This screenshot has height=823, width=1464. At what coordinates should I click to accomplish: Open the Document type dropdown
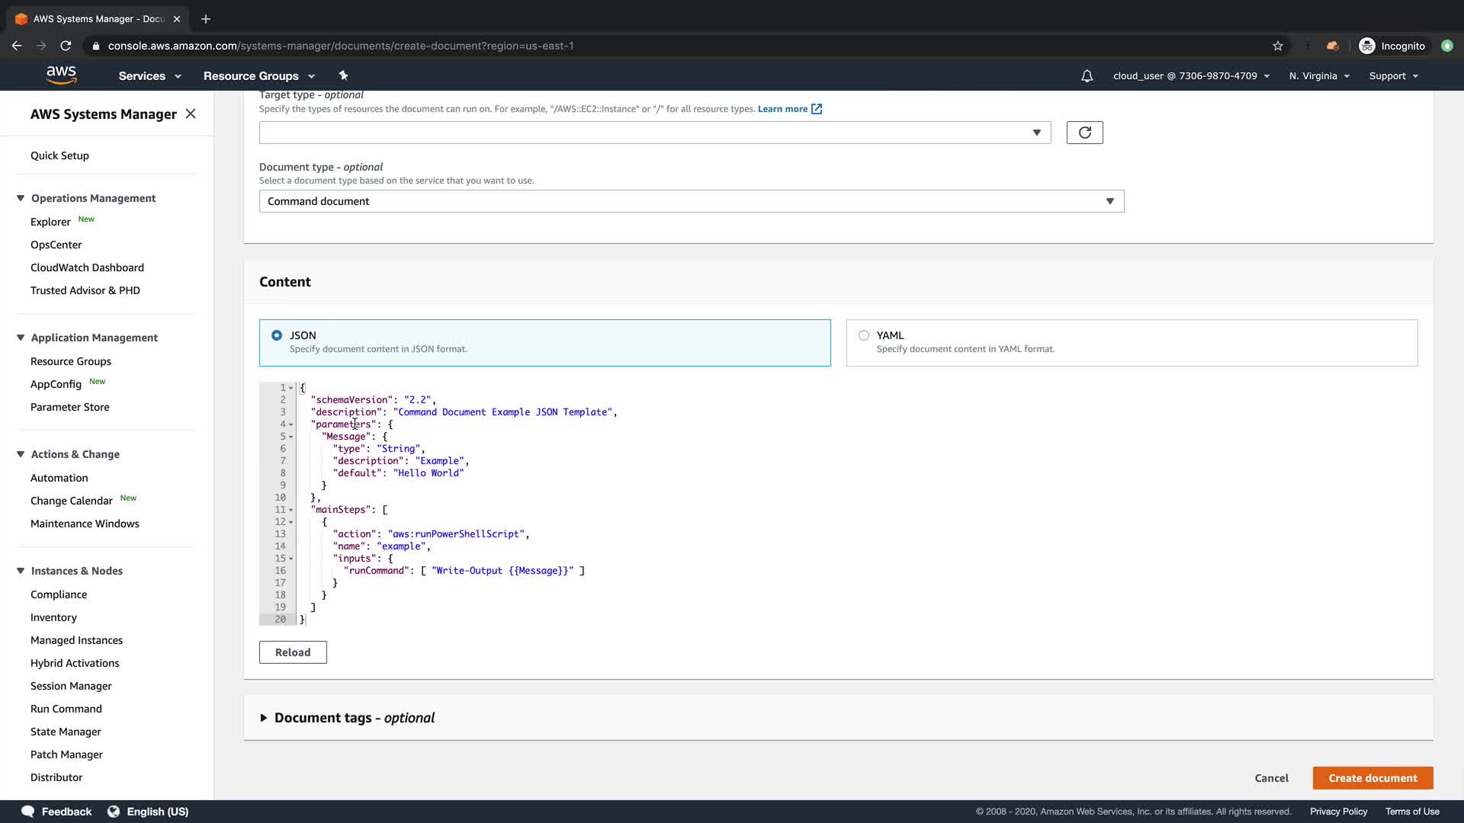691,201
